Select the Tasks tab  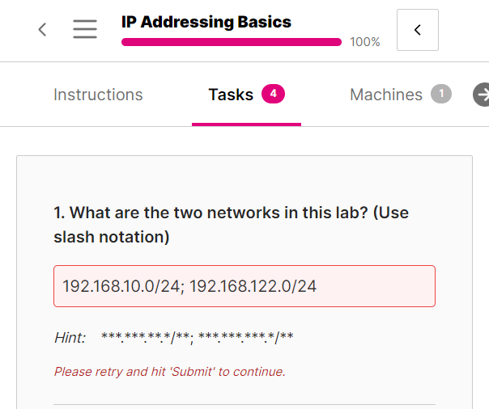click(x=231, y=95)
